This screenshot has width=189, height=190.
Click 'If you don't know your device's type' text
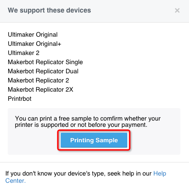click(x=55, y=174)
